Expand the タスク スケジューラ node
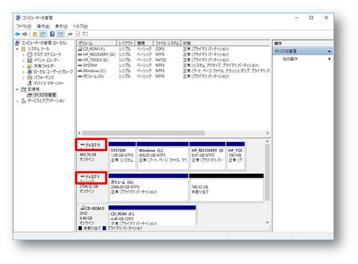358x264 pixels. click(x=23, y=54)
